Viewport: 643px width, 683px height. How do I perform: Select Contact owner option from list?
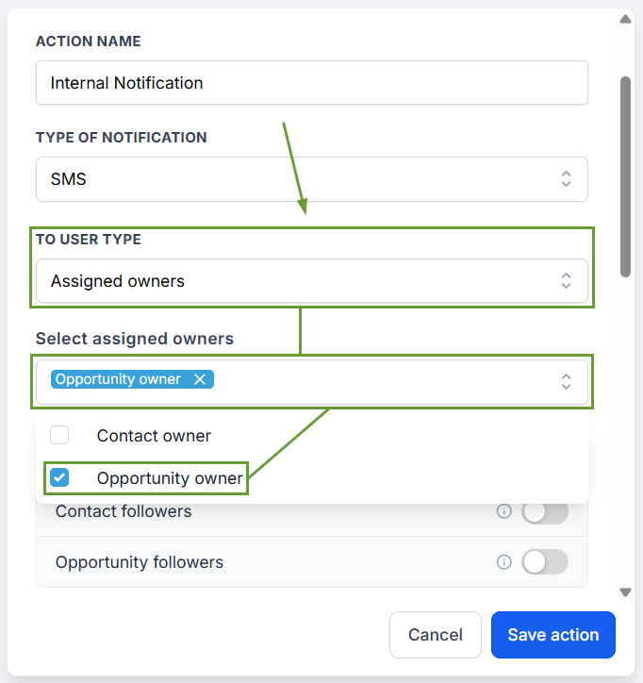pyautogui.click(x=154, y=436)
